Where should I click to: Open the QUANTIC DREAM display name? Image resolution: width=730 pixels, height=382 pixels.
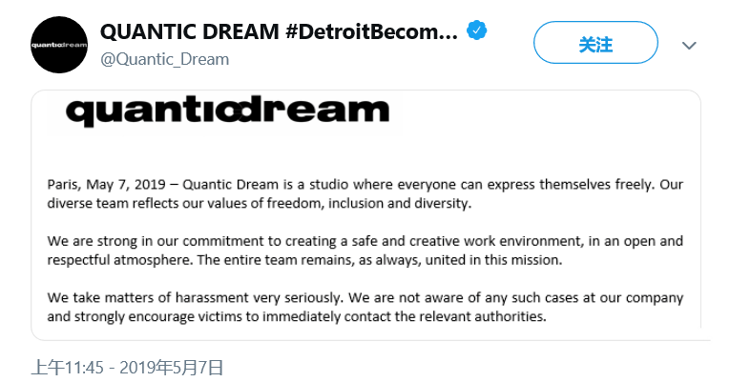click(x=190, y=31)
